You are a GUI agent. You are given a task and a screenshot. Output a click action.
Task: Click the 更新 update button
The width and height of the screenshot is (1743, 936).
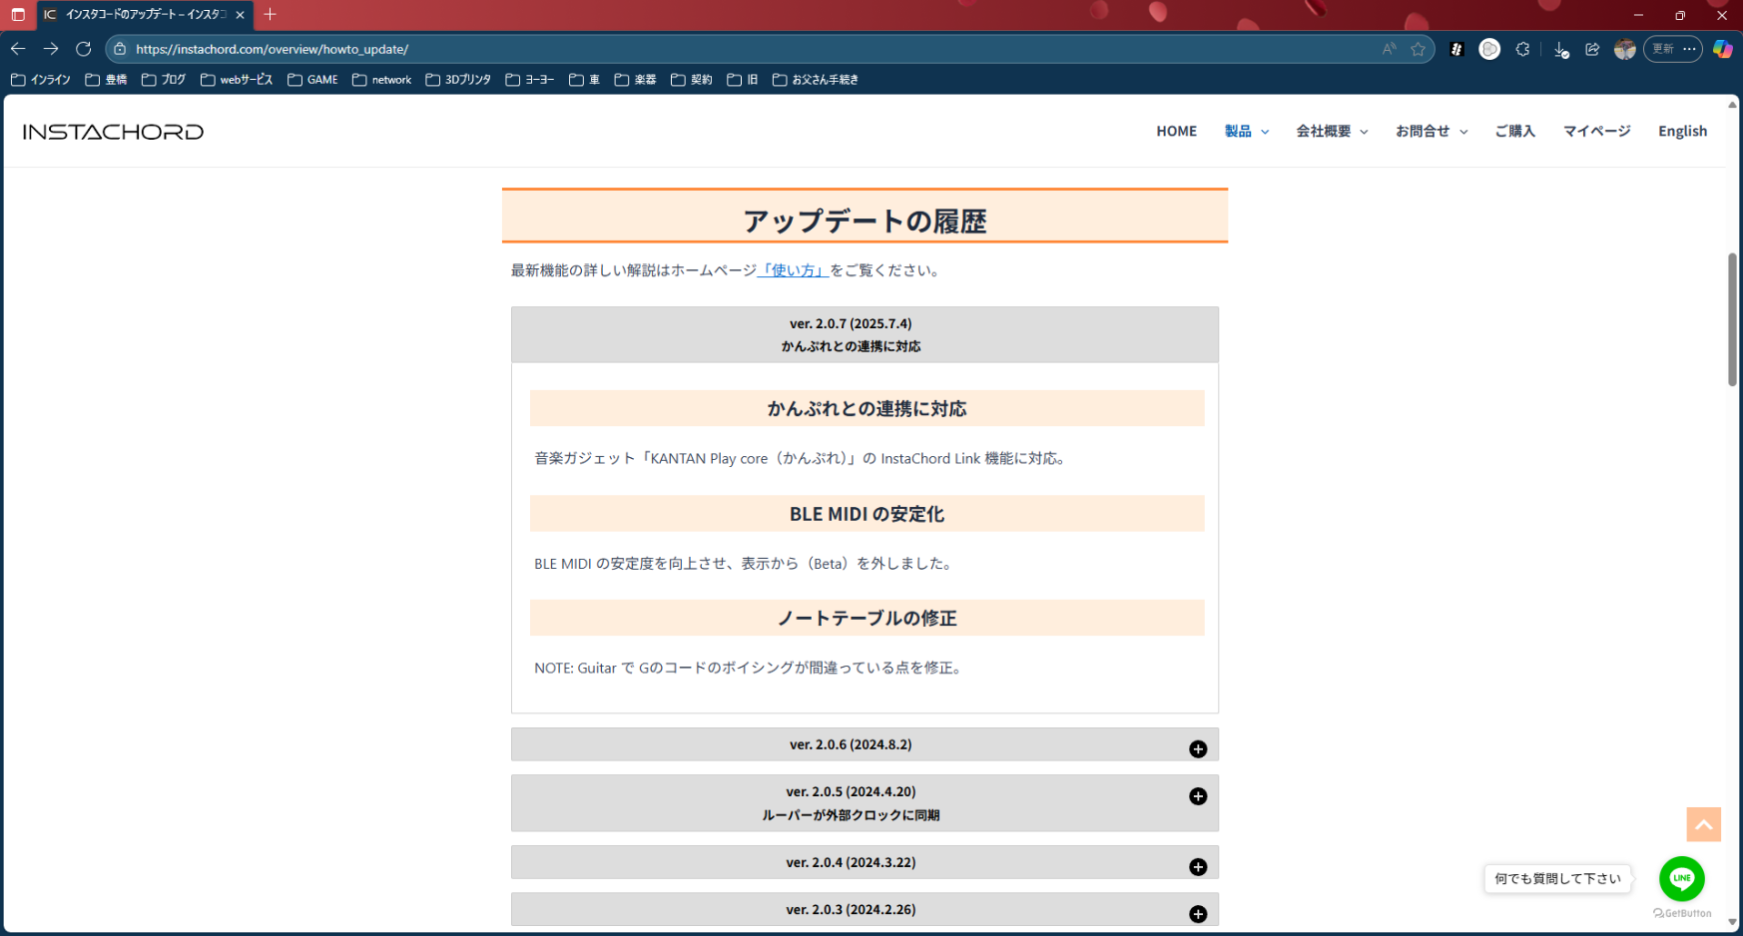tap(1663, 49)
